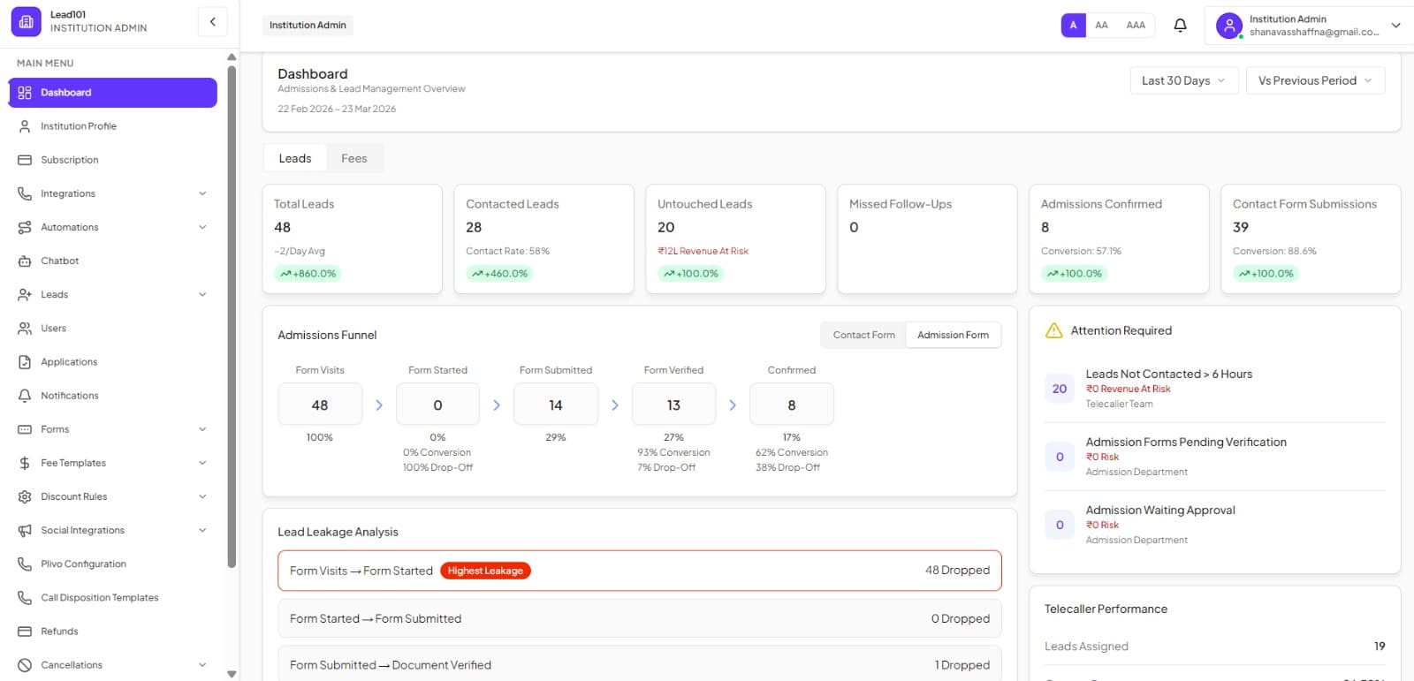Switch funnel to Contact Form
The width and height of the screenshot is (1414, 681).
863,335
